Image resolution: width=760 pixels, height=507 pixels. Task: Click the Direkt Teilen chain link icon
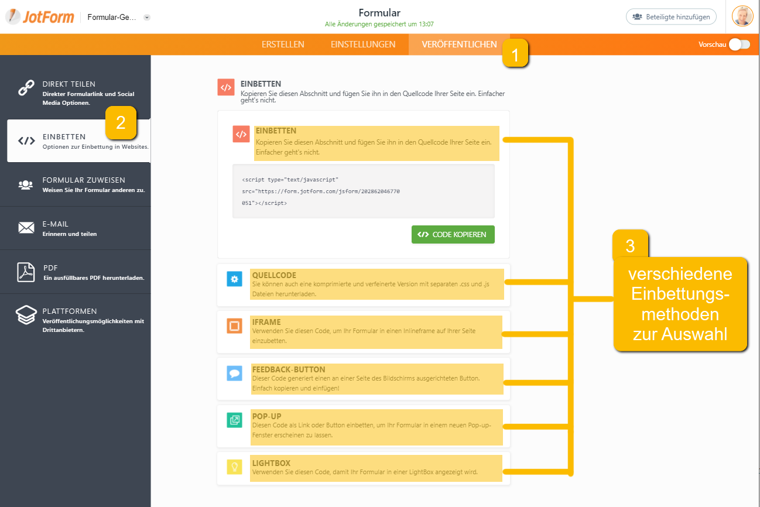pyautogui.click(x=26, y=88)
